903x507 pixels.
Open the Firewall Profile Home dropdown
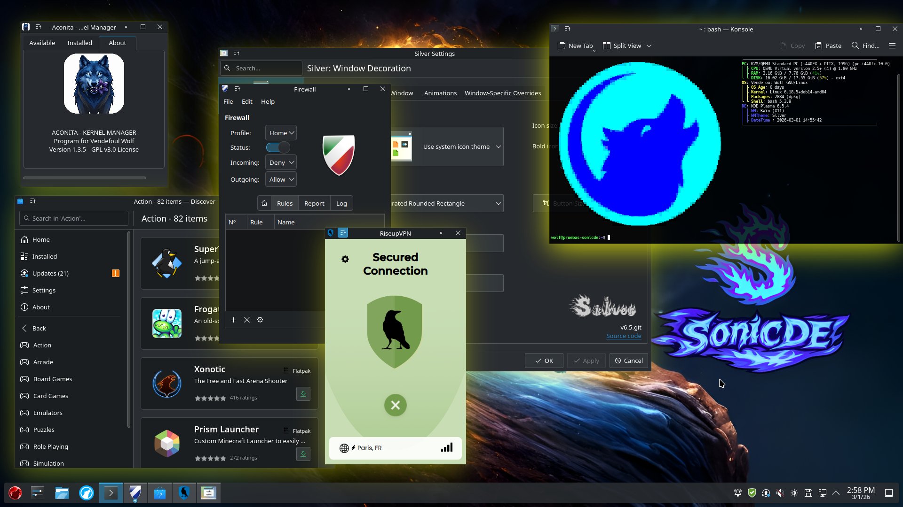coord(281,133)
